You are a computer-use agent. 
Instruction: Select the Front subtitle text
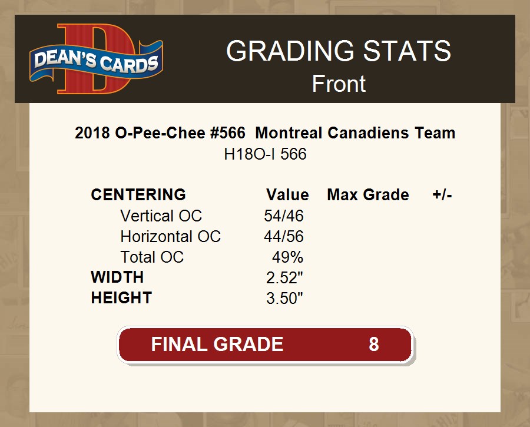click(x=339, y=84)
